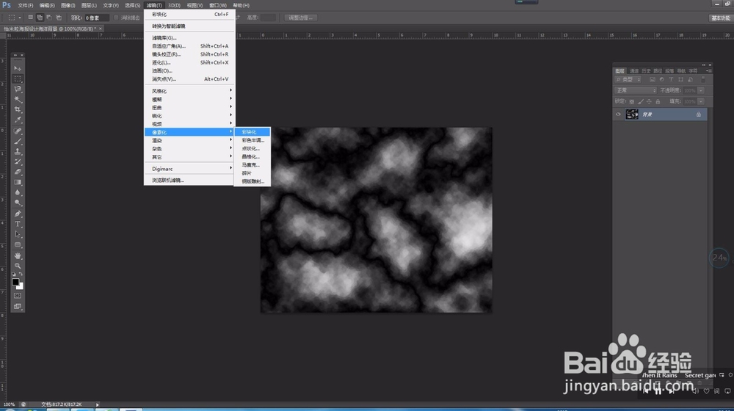Filter layers by adjustment layer type
The width and height of the screenshot is (734, 411).
661,79
